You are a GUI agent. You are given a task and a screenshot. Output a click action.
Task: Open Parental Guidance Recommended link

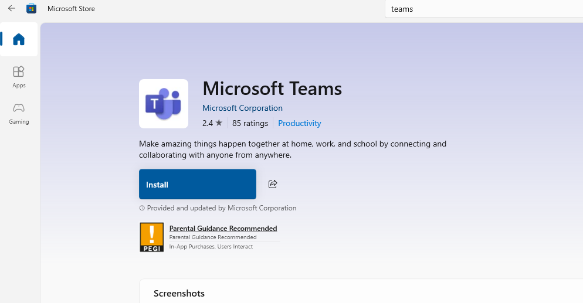pyautogui.click(x=223, y=229)
